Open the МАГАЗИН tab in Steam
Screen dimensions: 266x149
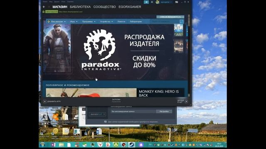(60, 7)
